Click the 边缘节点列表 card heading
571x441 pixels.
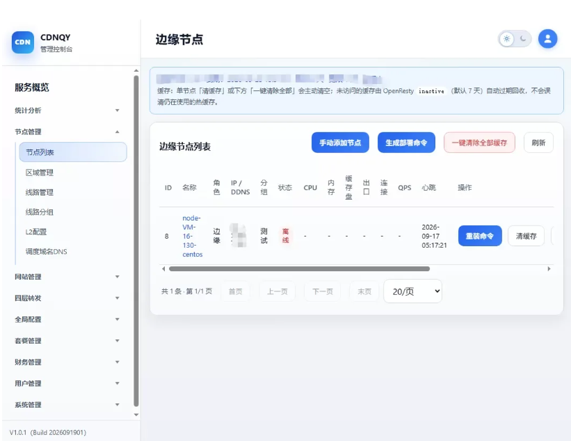pyautogui.click(x=185, y=147)
